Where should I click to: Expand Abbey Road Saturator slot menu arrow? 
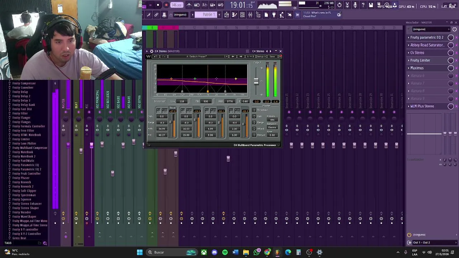point(408,45)
